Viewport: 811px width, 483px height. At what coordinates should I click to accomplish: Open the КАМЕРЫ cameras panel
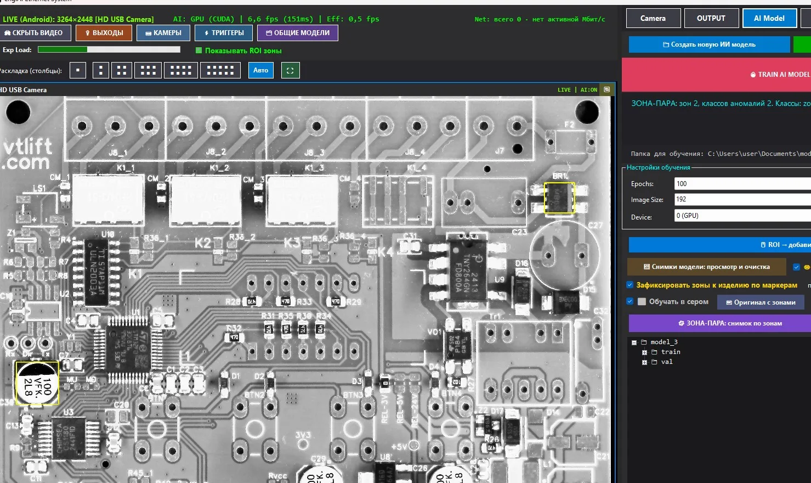pos(163,33)
